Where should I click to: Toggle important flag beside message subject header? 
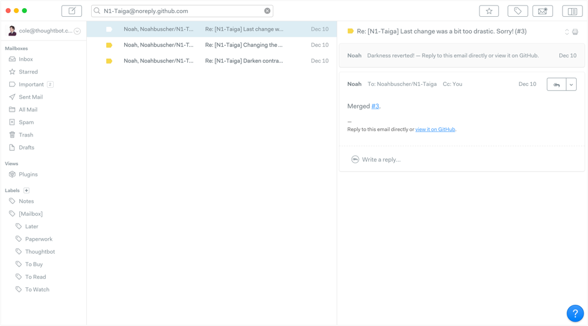351,31
